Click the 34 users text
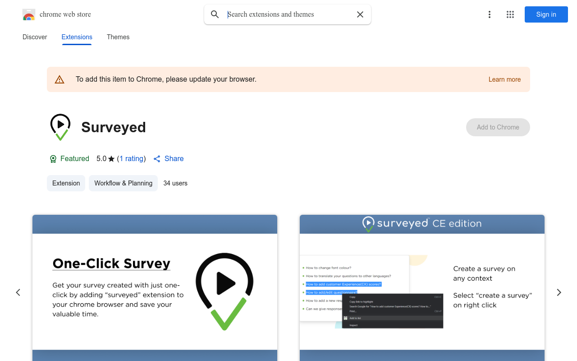577x361 pixels. click(175, 183)
